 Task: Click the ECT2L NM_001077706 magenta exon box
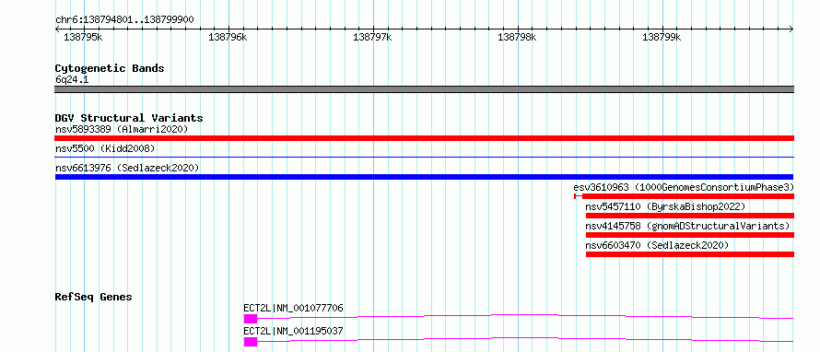click(251, 319)
